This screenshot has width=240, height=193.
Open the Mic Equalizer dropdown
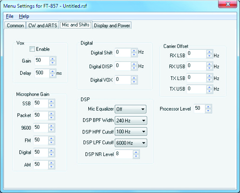[130, 109]
